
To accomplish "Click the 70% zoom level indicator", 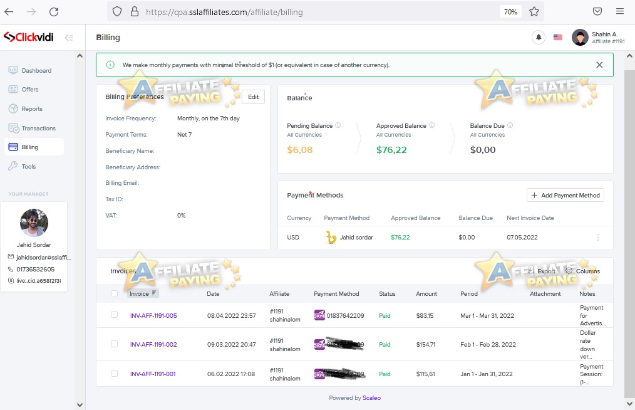I will pos(510,12).
